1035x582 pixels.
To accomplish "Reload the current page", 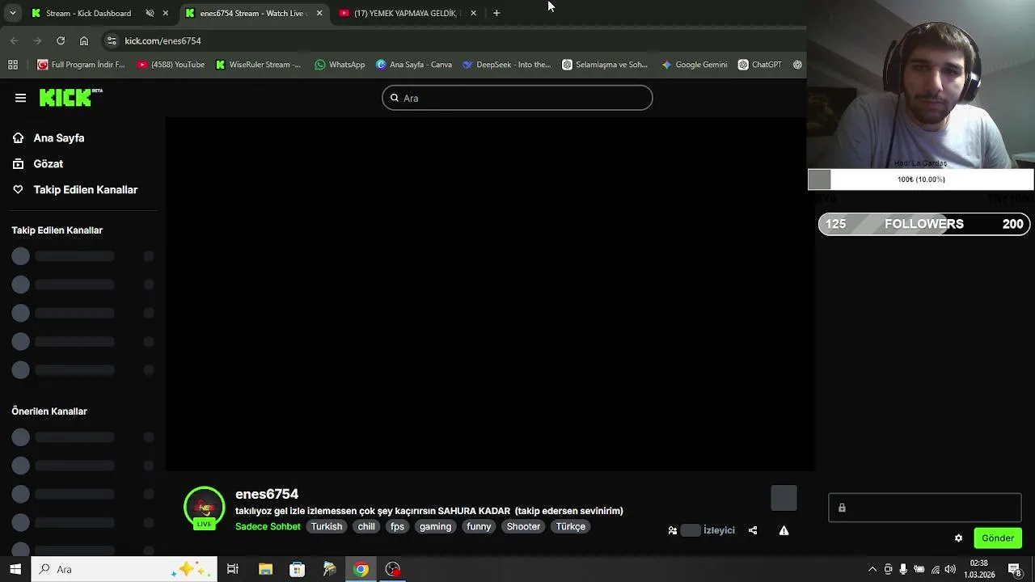I will coord(61,40).
